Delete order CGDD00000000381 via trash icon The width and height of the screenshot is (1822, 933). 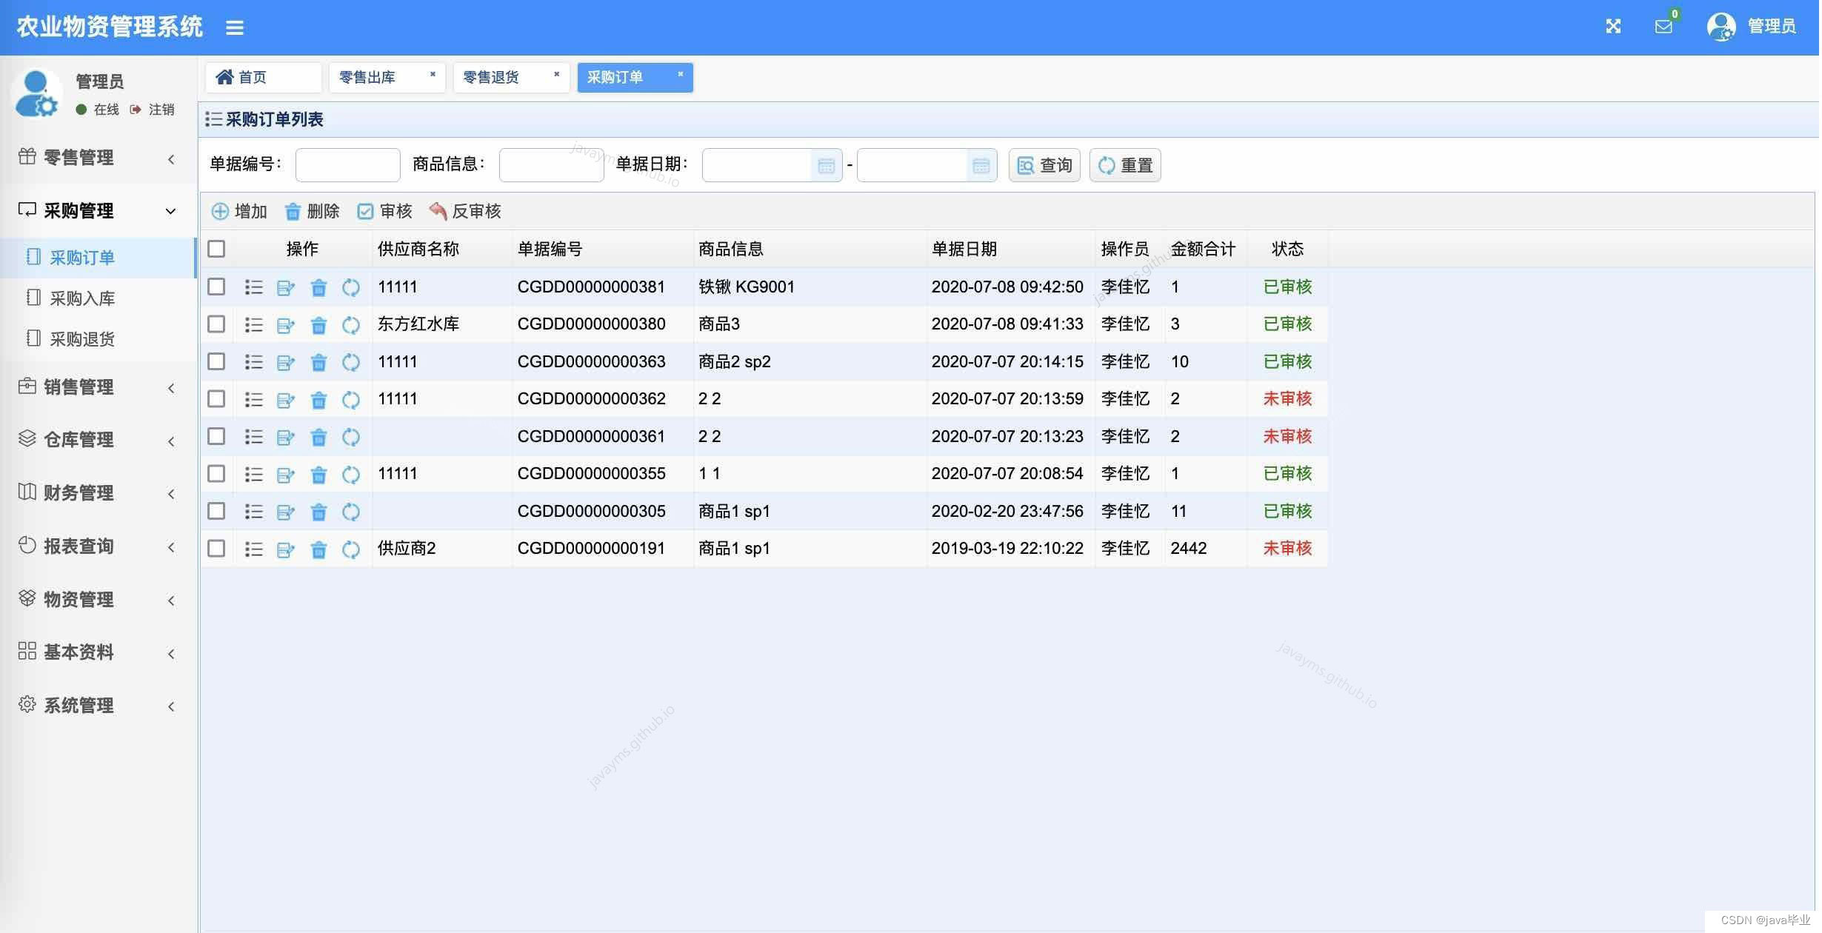(x=318, y=287)
